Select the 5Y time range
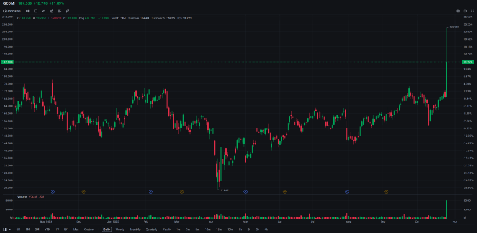Viewport: 477px width, 233px height. 66,230
